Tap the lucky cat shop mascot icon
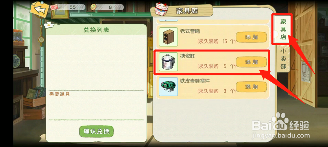Image resolution: width=328 pixels, height=147 pixels. 161,10
